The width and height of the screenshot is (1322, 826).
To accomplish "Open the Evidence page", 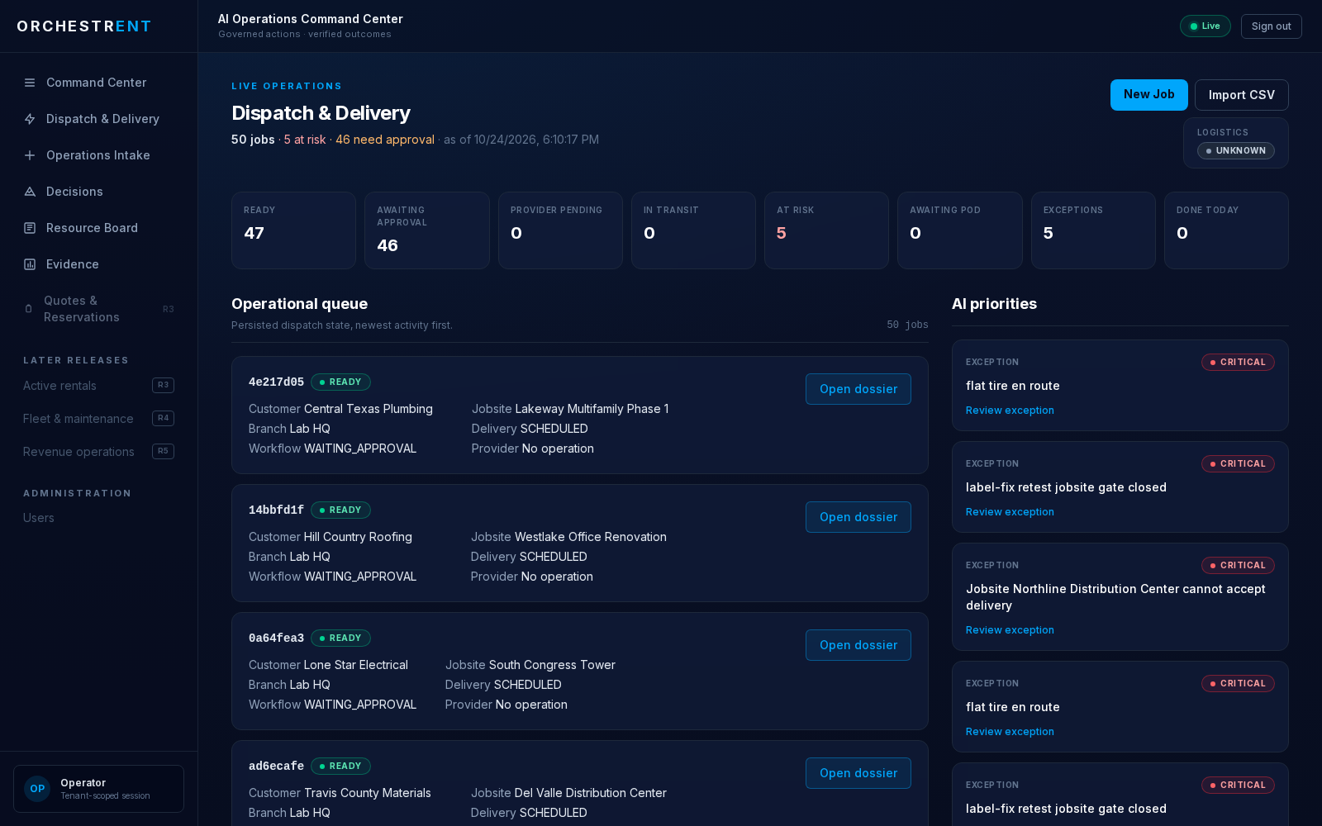I will [x=98, y=264].
